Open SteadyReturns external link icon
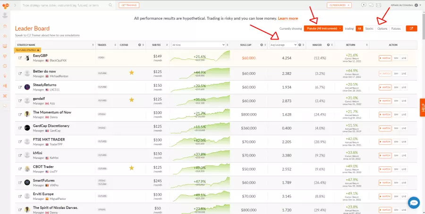Viewport: 425px width, 214px height. [x=20, y=87]
